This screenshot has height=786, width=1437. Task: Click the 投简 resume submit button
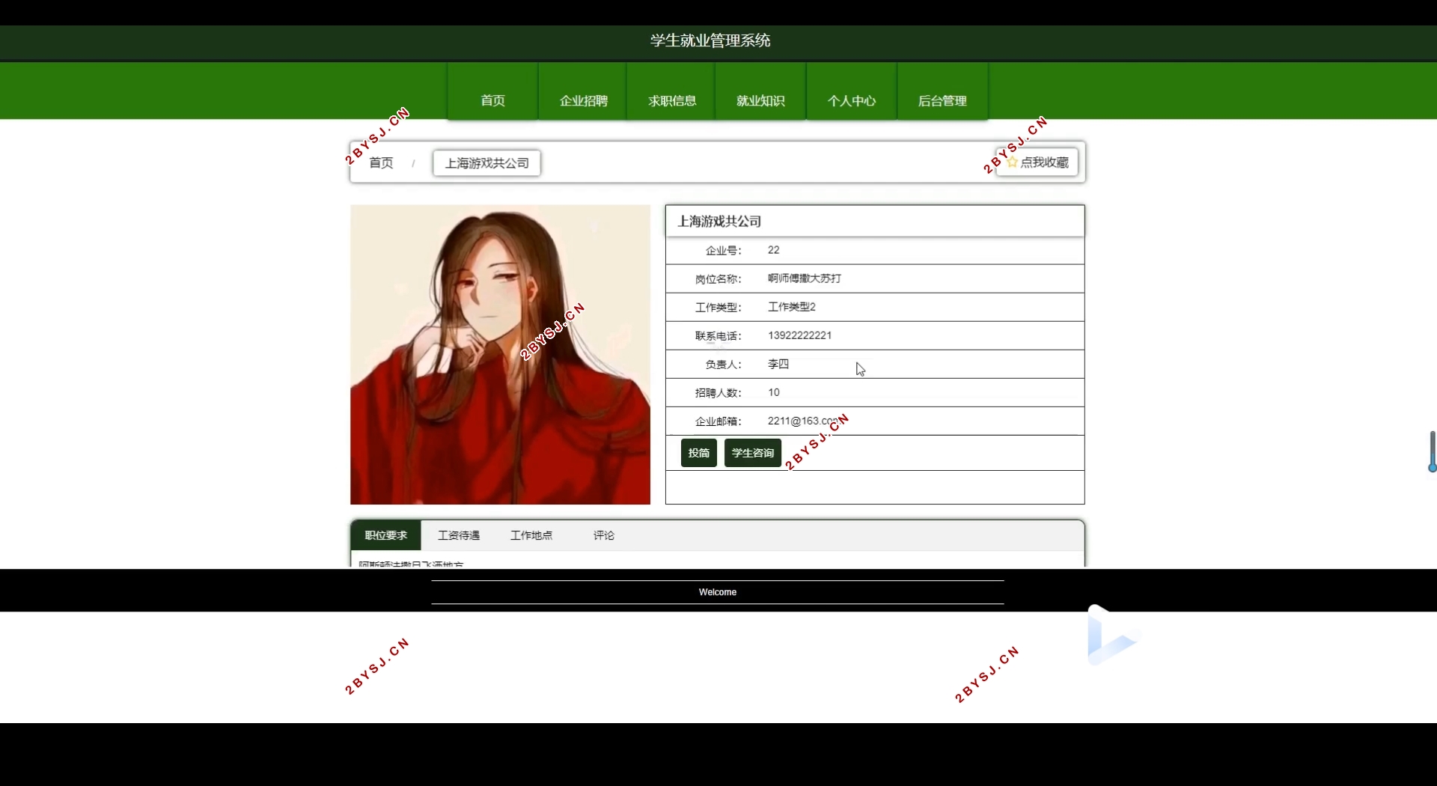tap(699, 453)
